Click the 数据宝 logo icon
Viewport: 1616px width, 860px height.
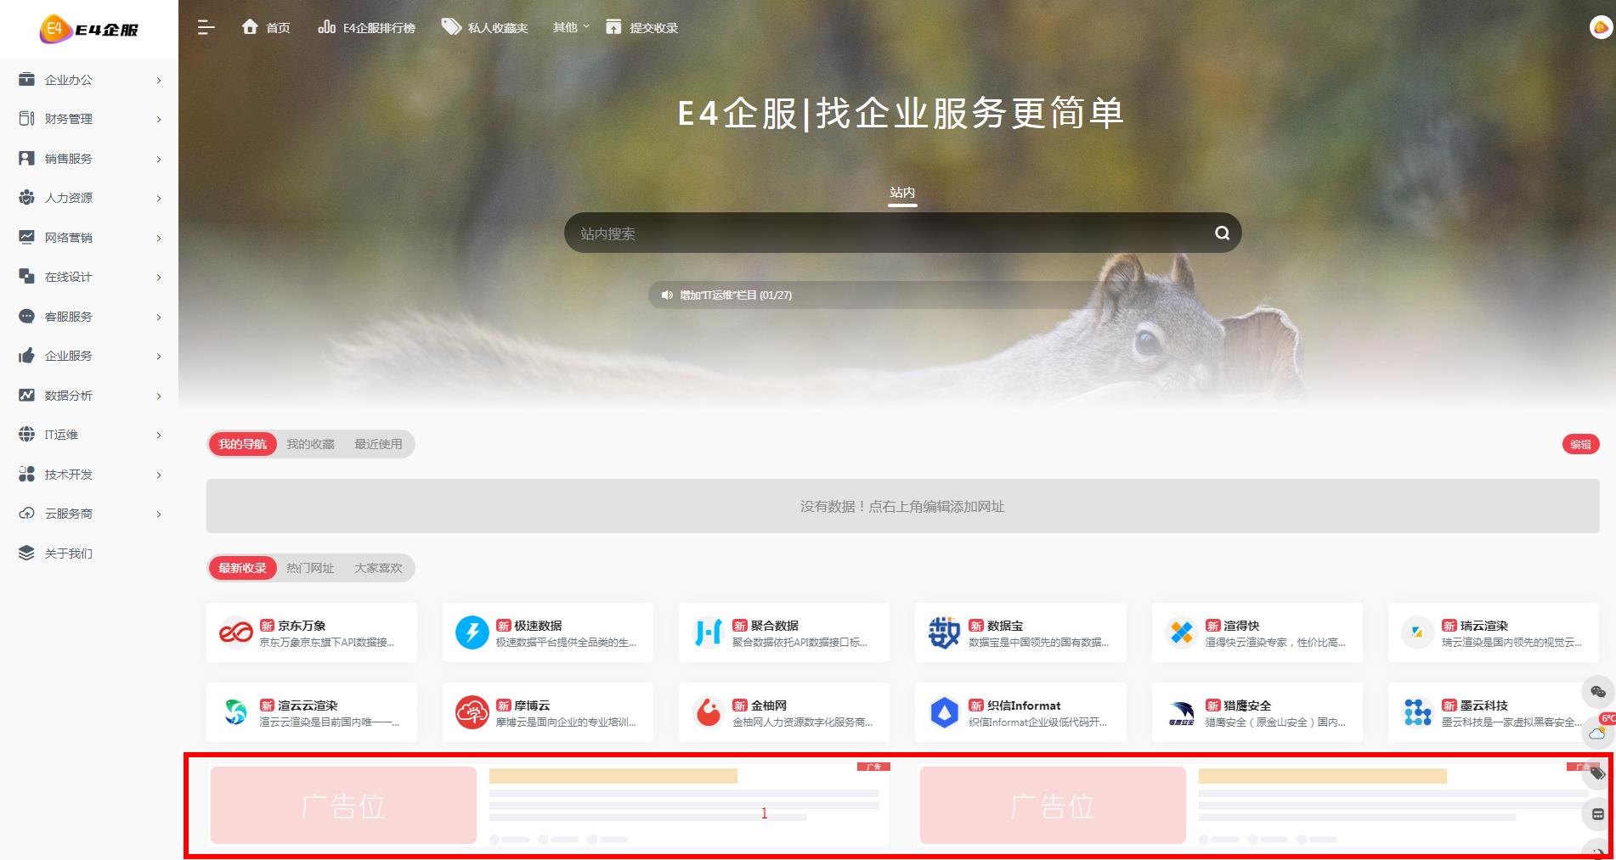[944, 633]
